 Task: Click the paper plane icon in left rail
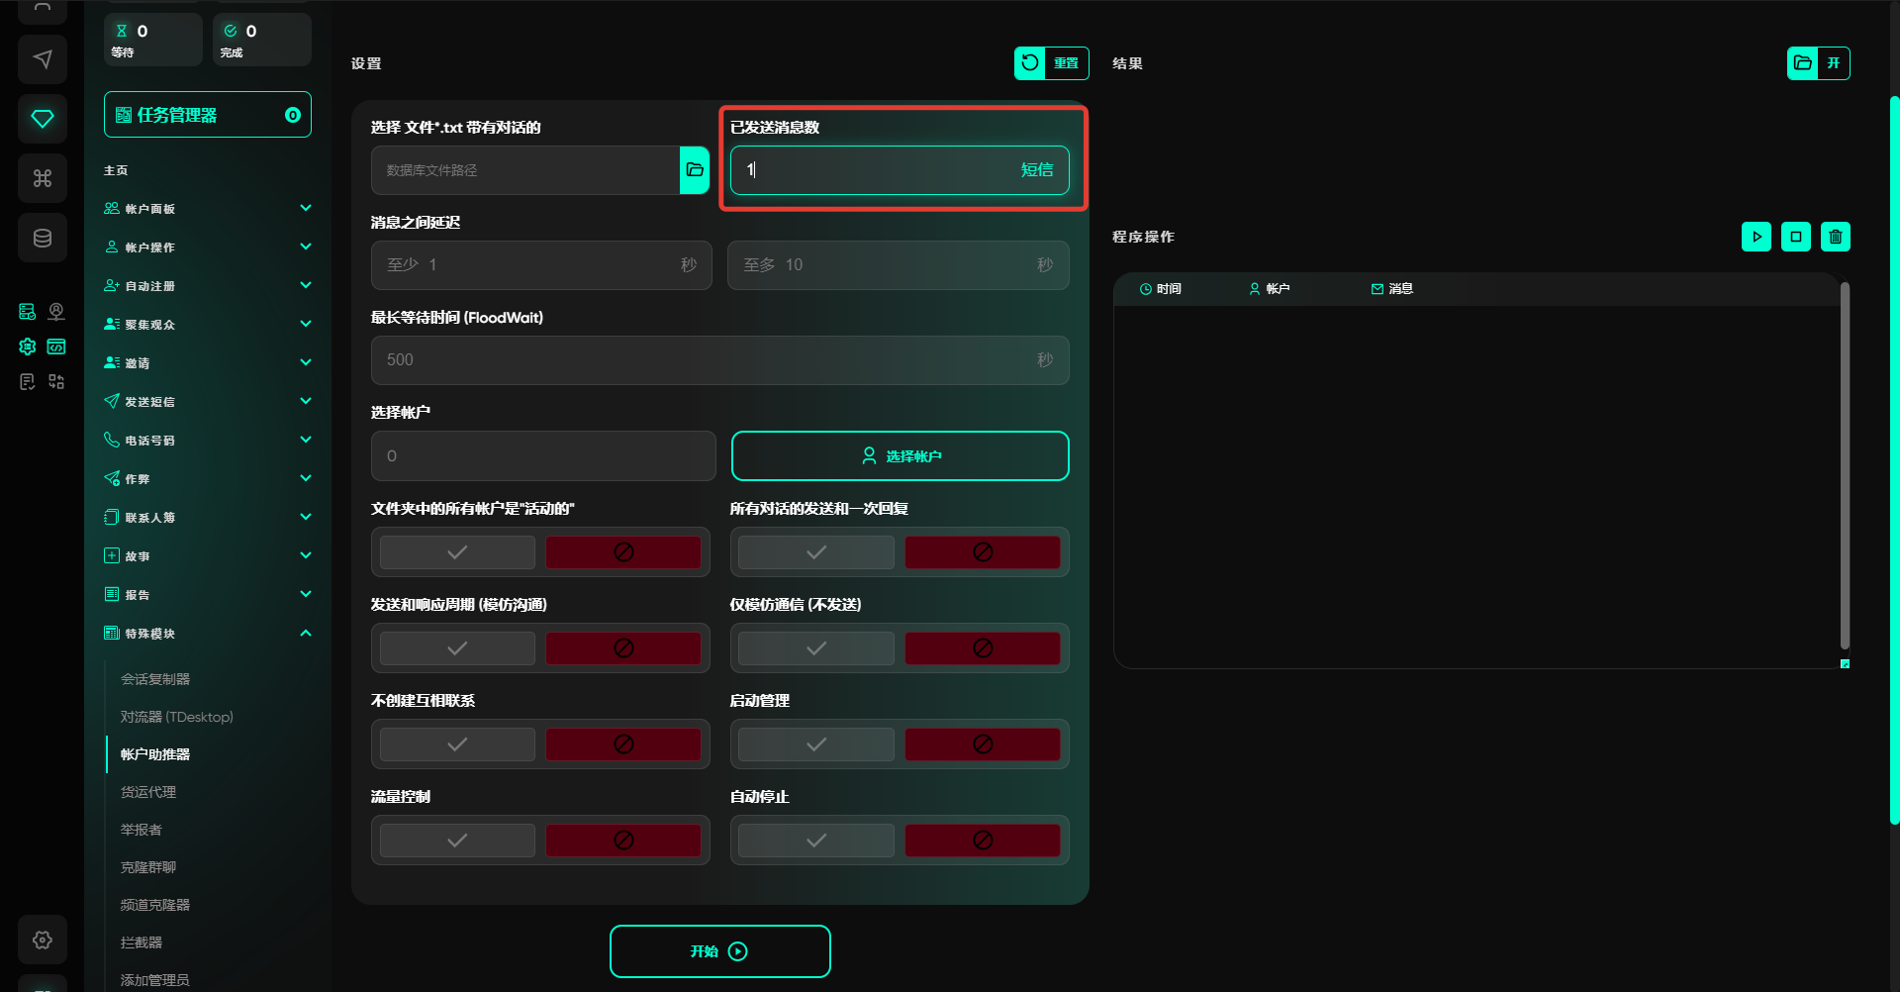pyautogui.click(x=43, y=59)
